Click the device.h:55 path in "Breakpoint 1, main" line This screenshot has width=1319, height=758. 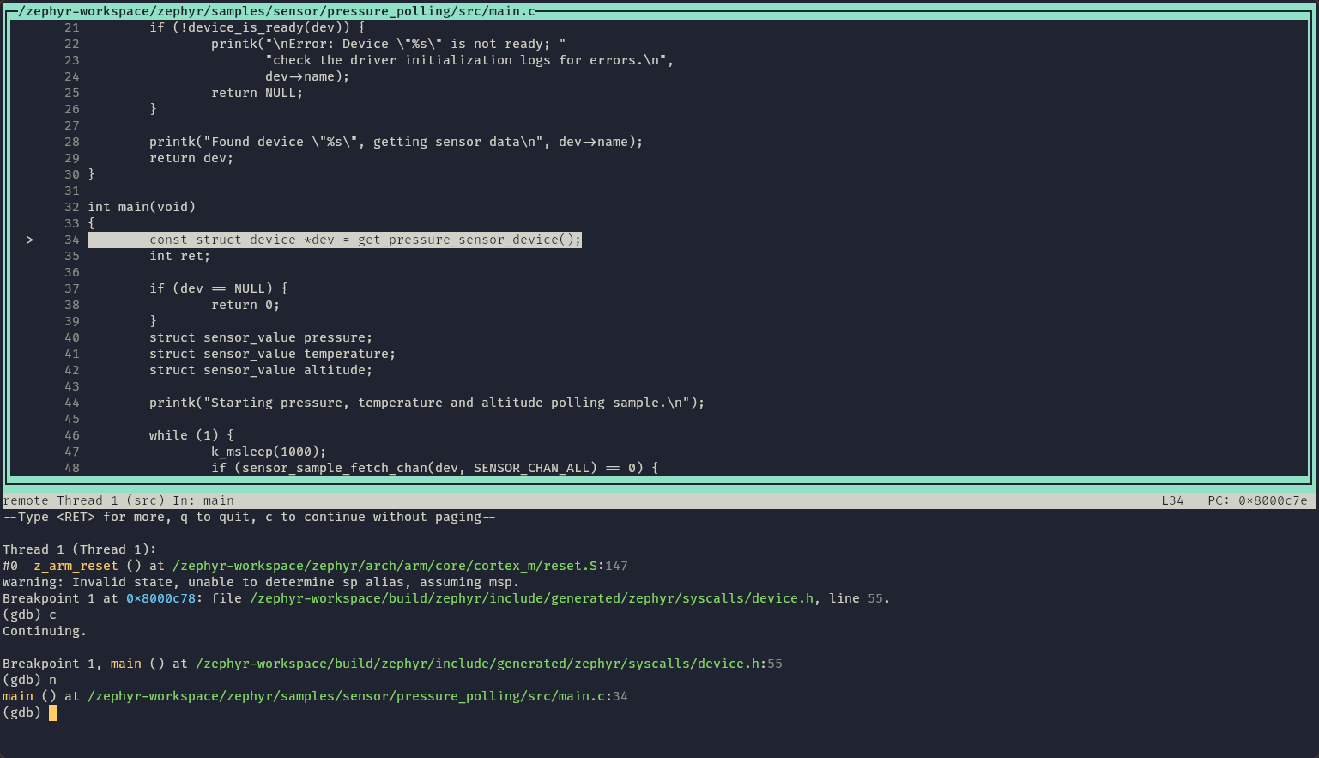(x=489, y=664)
